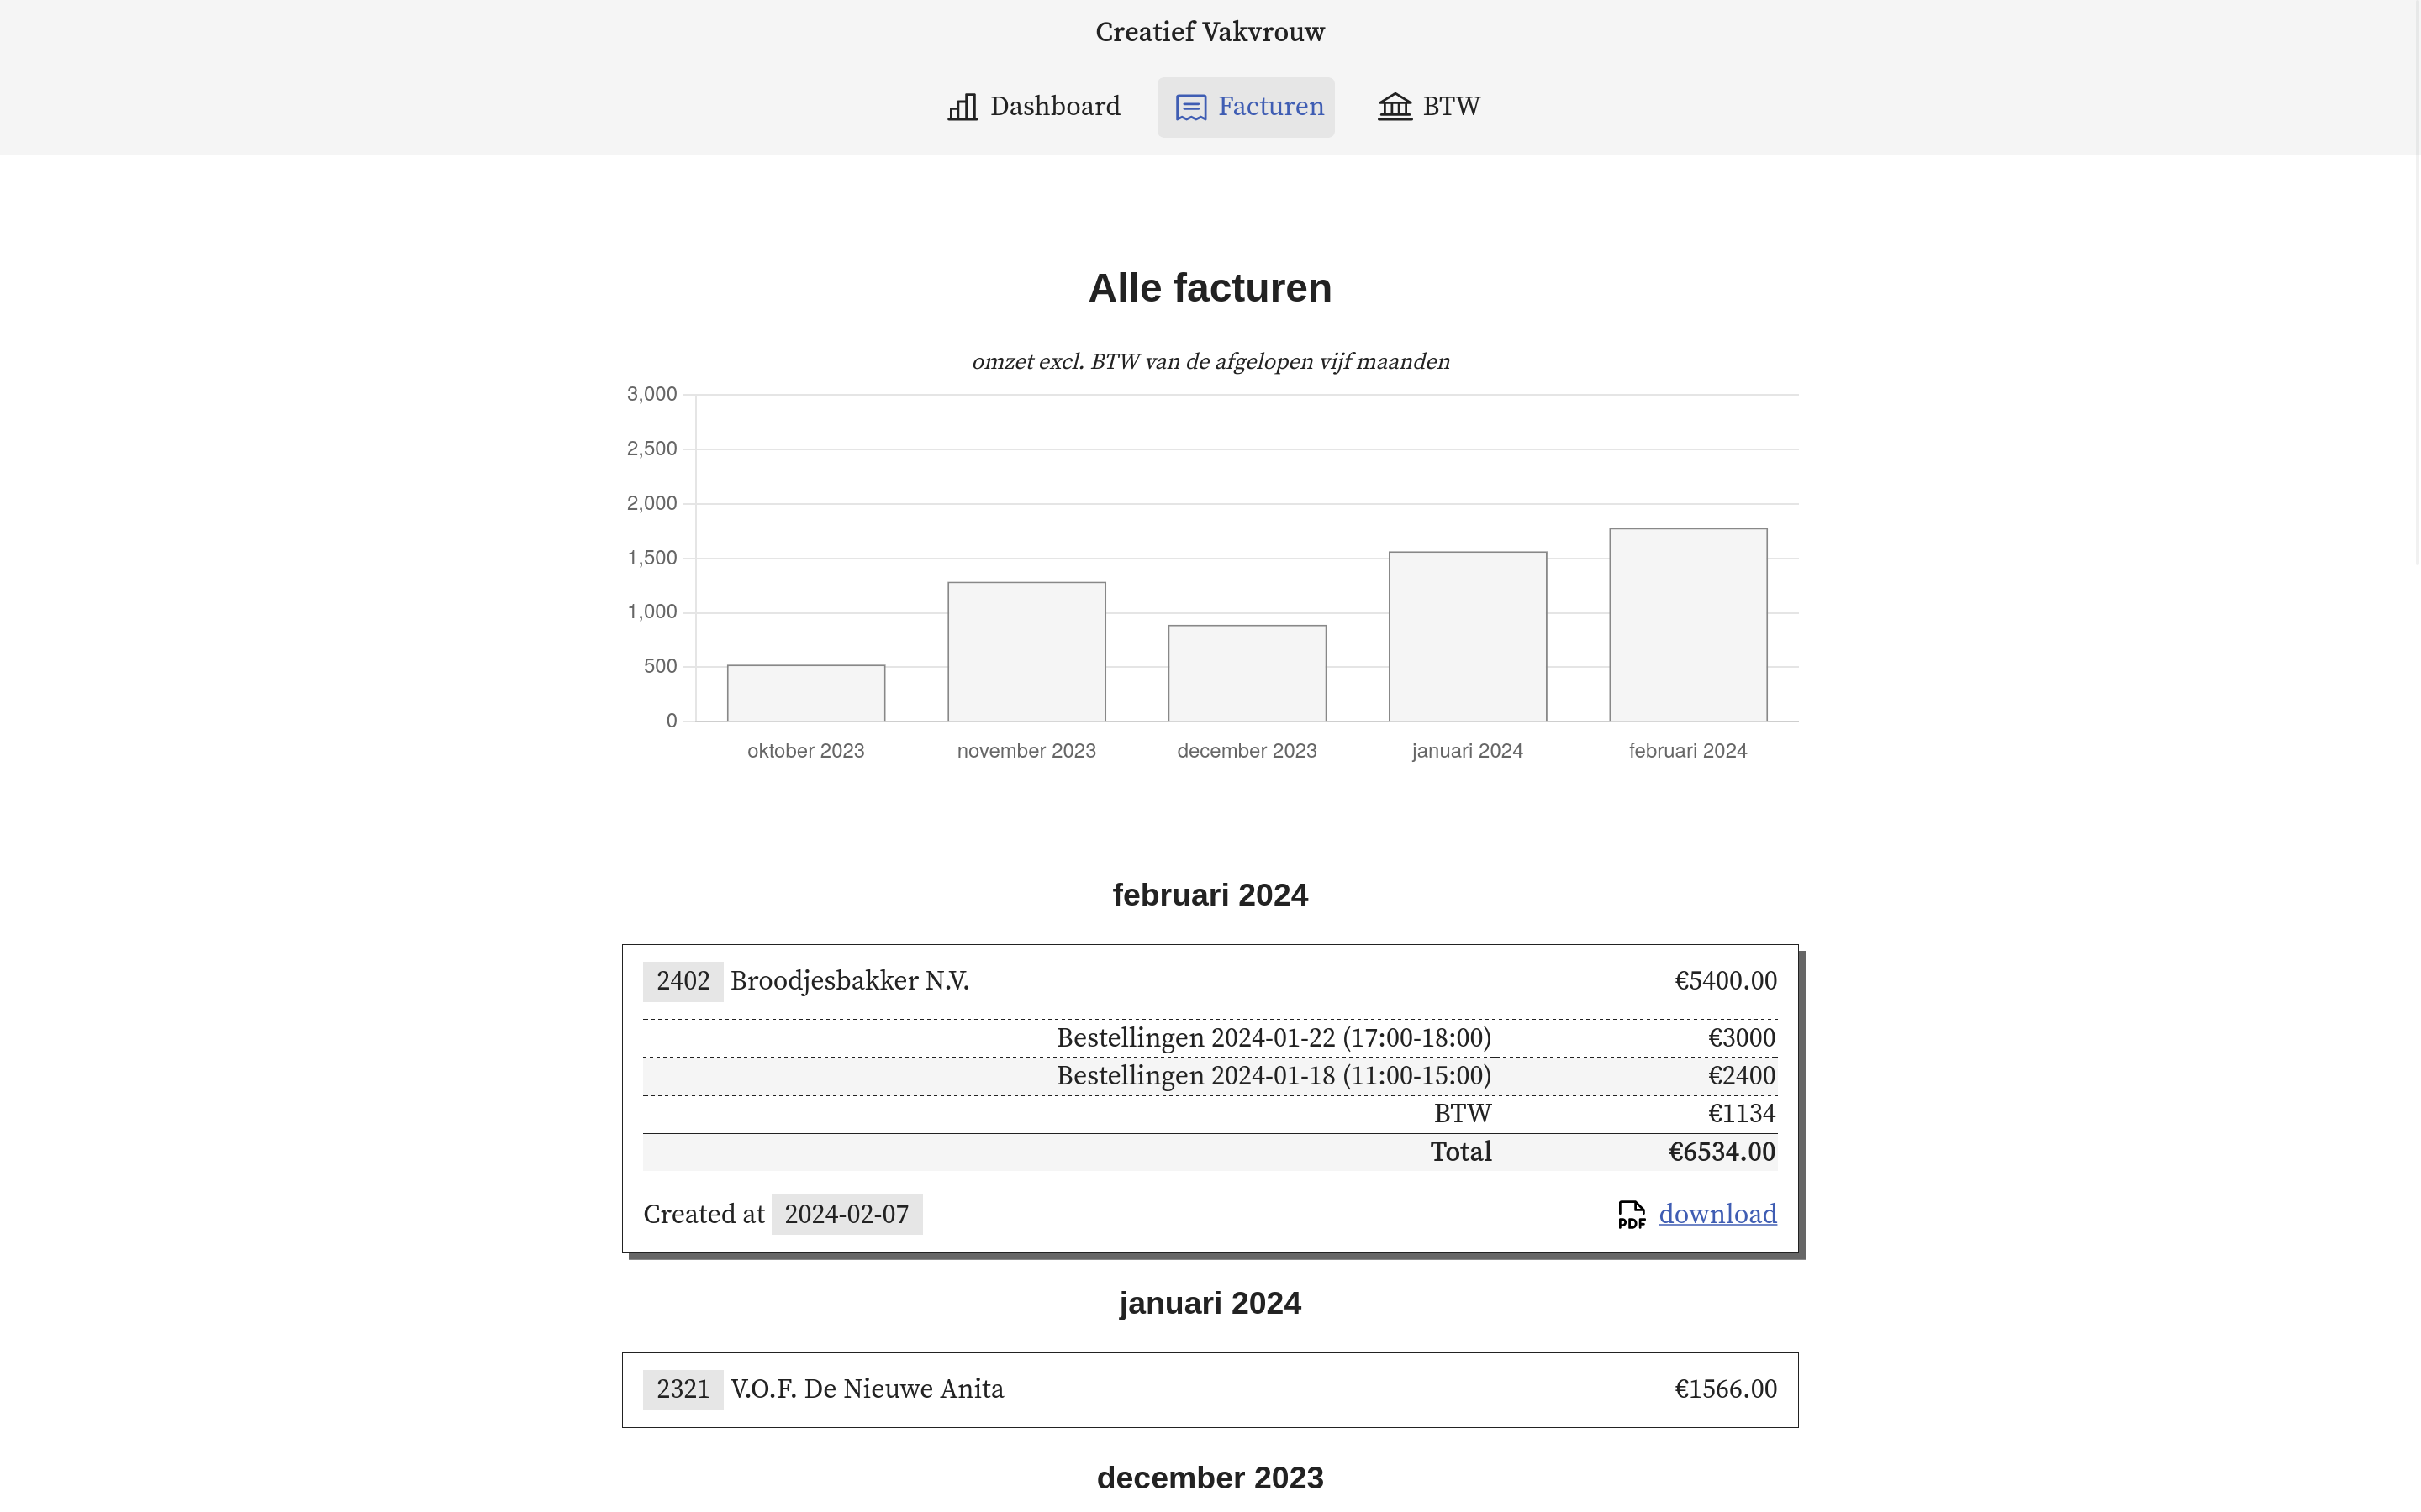Open the Dashboard tab
Image resolution: width=2421 pixels, height=1512 pixels.
[1035, 107]
